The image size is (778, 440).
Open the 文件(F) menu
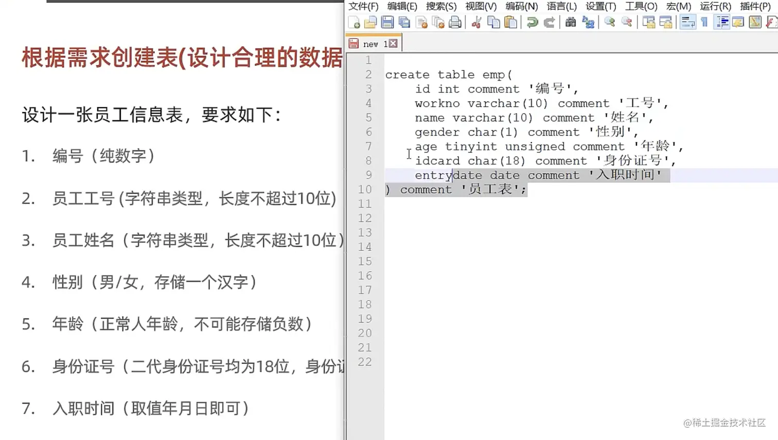363,6
